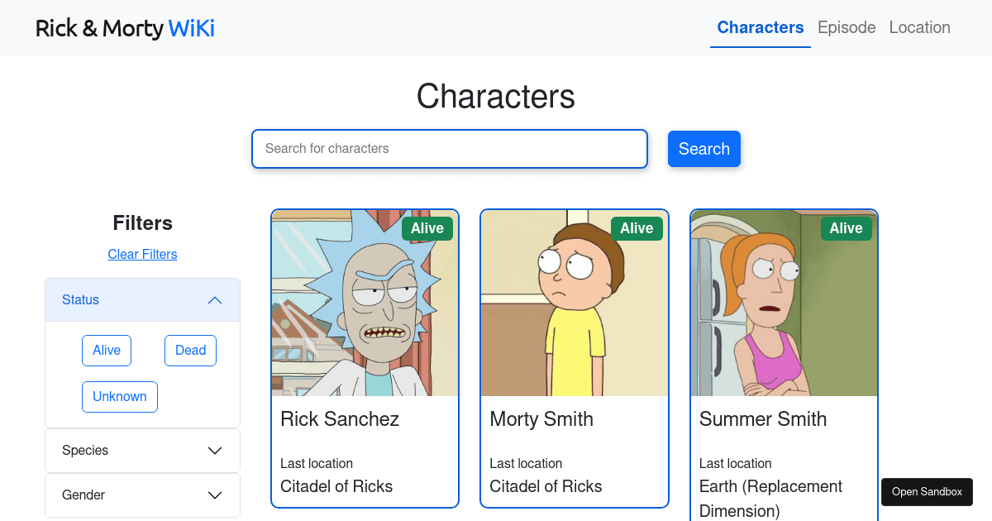The width and height of the screenshot is (992, 521).
Task: Expand the Species filter section
Action: [142, 451]
